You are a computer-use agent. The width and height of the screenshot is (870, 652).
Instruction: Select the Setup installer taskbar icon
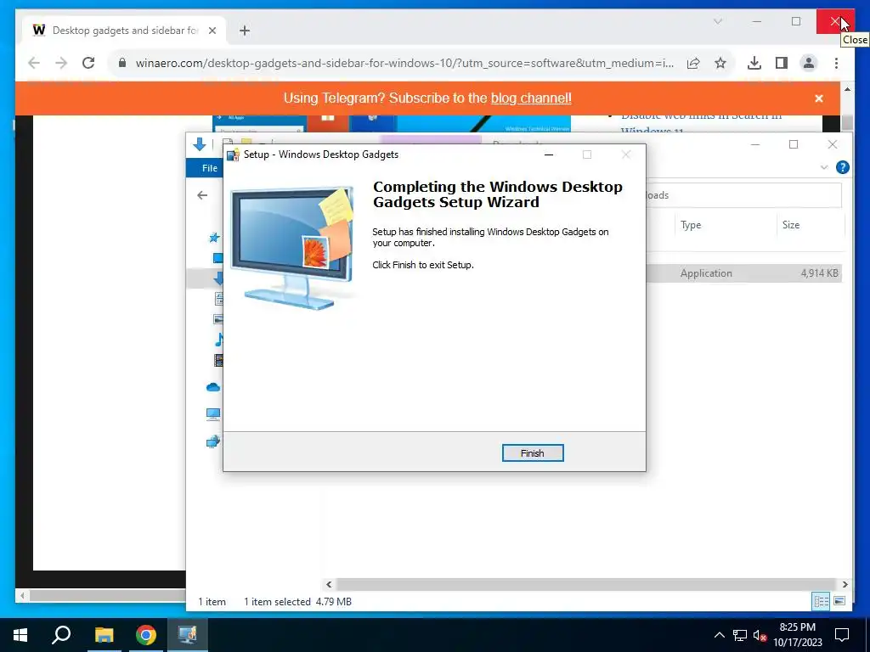188,635
